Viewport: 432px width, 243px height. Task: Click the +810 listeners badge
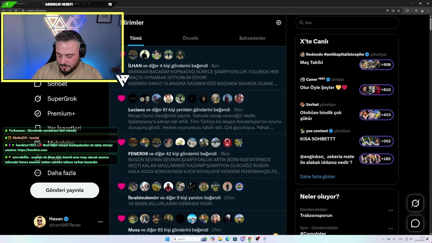(376, 90)
